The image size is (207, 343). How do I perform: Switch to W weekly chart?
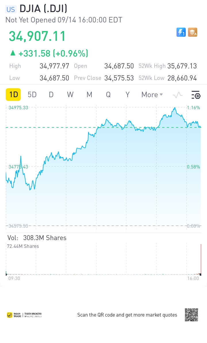pos(70,95)
